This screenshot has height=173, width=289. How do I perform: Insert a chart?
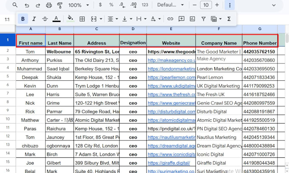tap(192, 19)
